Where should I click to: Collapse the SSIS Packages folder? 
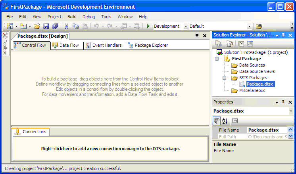[224, 78]
